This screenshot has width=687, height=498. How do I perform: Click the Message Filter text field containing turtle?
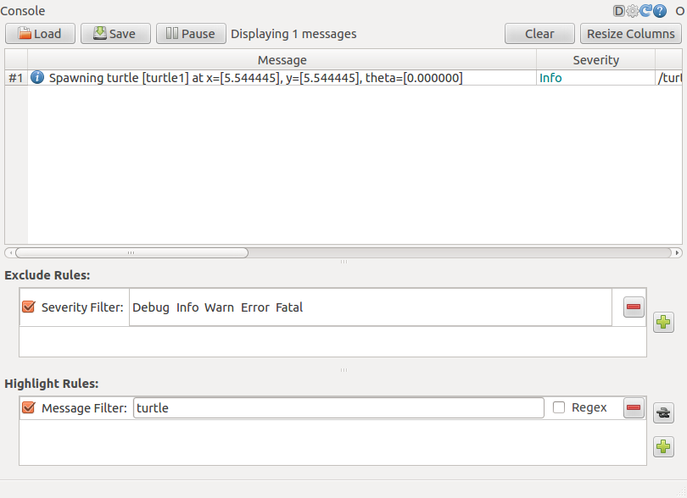[338, 408]
